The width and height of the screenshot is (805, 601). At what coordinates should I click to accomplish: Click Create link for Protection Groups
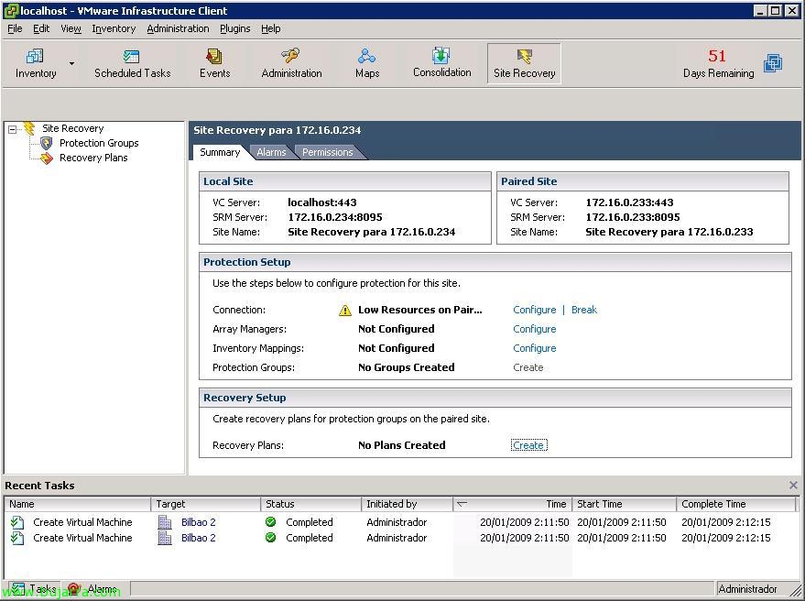pos(528,367)
